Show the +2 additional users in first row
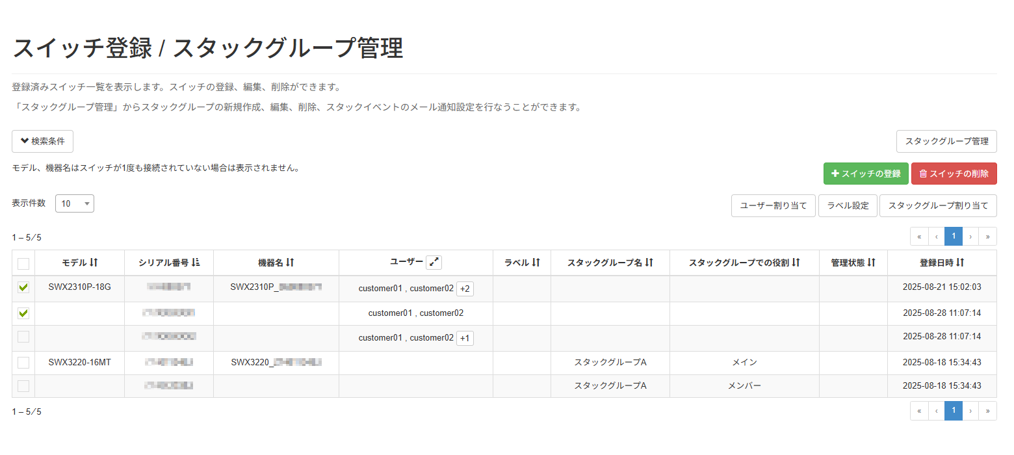The image size is (1014, 455). 465,289
